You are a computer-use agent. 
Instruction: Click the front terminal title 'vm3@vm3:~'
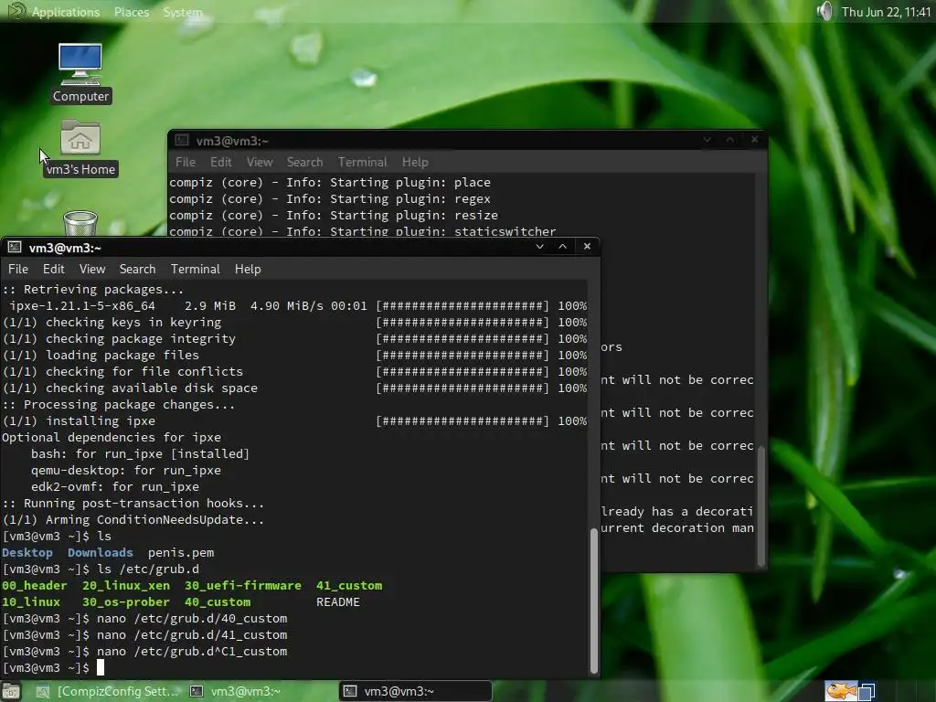coord(65,248)
